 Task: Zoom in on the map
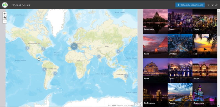point(5,14)
